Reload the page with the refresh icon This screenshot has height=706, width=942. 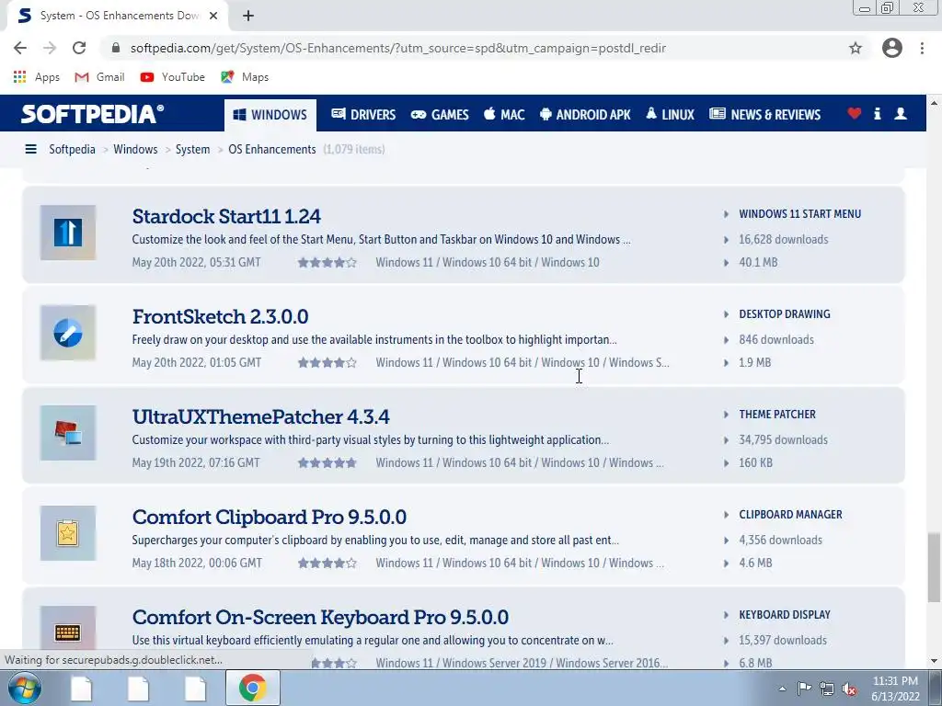coord(79,48)
